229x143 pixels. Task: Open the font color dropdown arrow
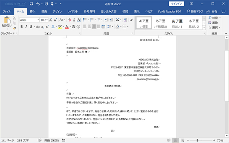(x=70, y=27)
